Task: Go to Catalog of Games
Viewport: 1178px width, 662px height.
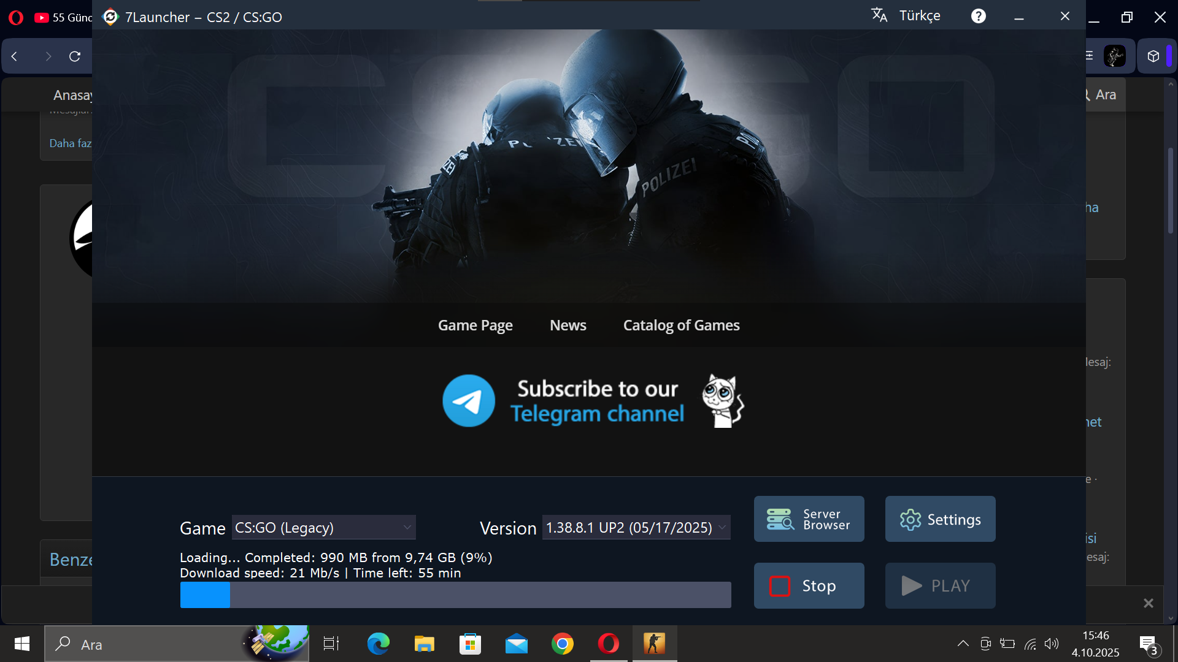Action: click(x=681, y=325)
